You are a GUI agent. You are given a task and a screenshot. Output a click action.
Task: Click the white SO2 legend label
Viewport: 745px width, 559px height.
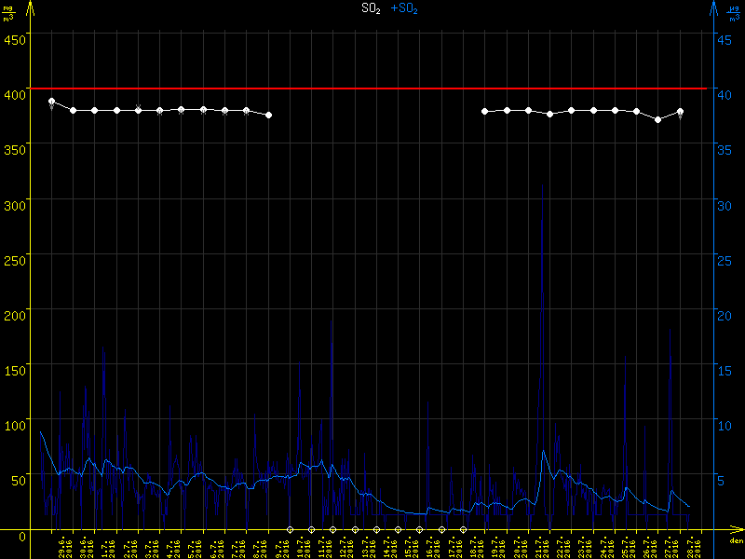pyautogui.click(x=371, y=8)
